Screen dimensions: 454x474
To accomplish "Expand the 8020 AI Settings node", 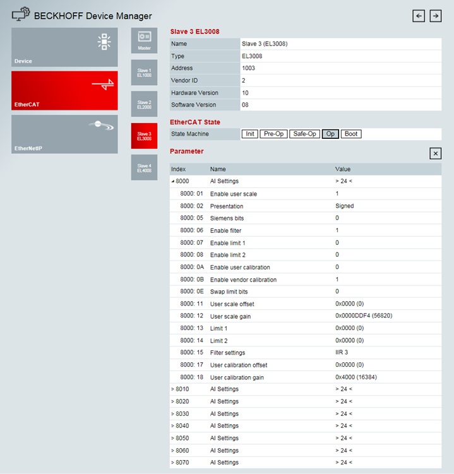I will [173, 402].
